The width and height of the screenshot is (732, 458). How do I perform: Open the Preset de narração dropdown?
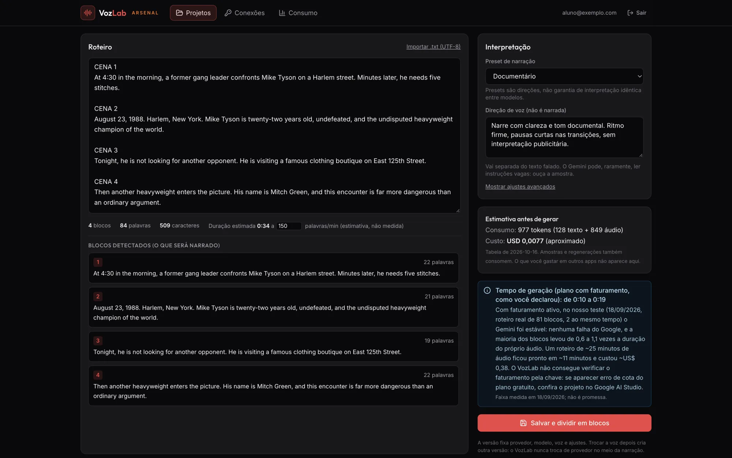coord(564,76)
